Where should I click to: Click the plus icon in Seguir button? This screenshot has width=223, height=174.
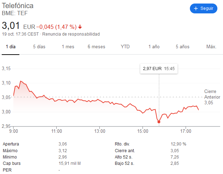(x=196, y=8)
